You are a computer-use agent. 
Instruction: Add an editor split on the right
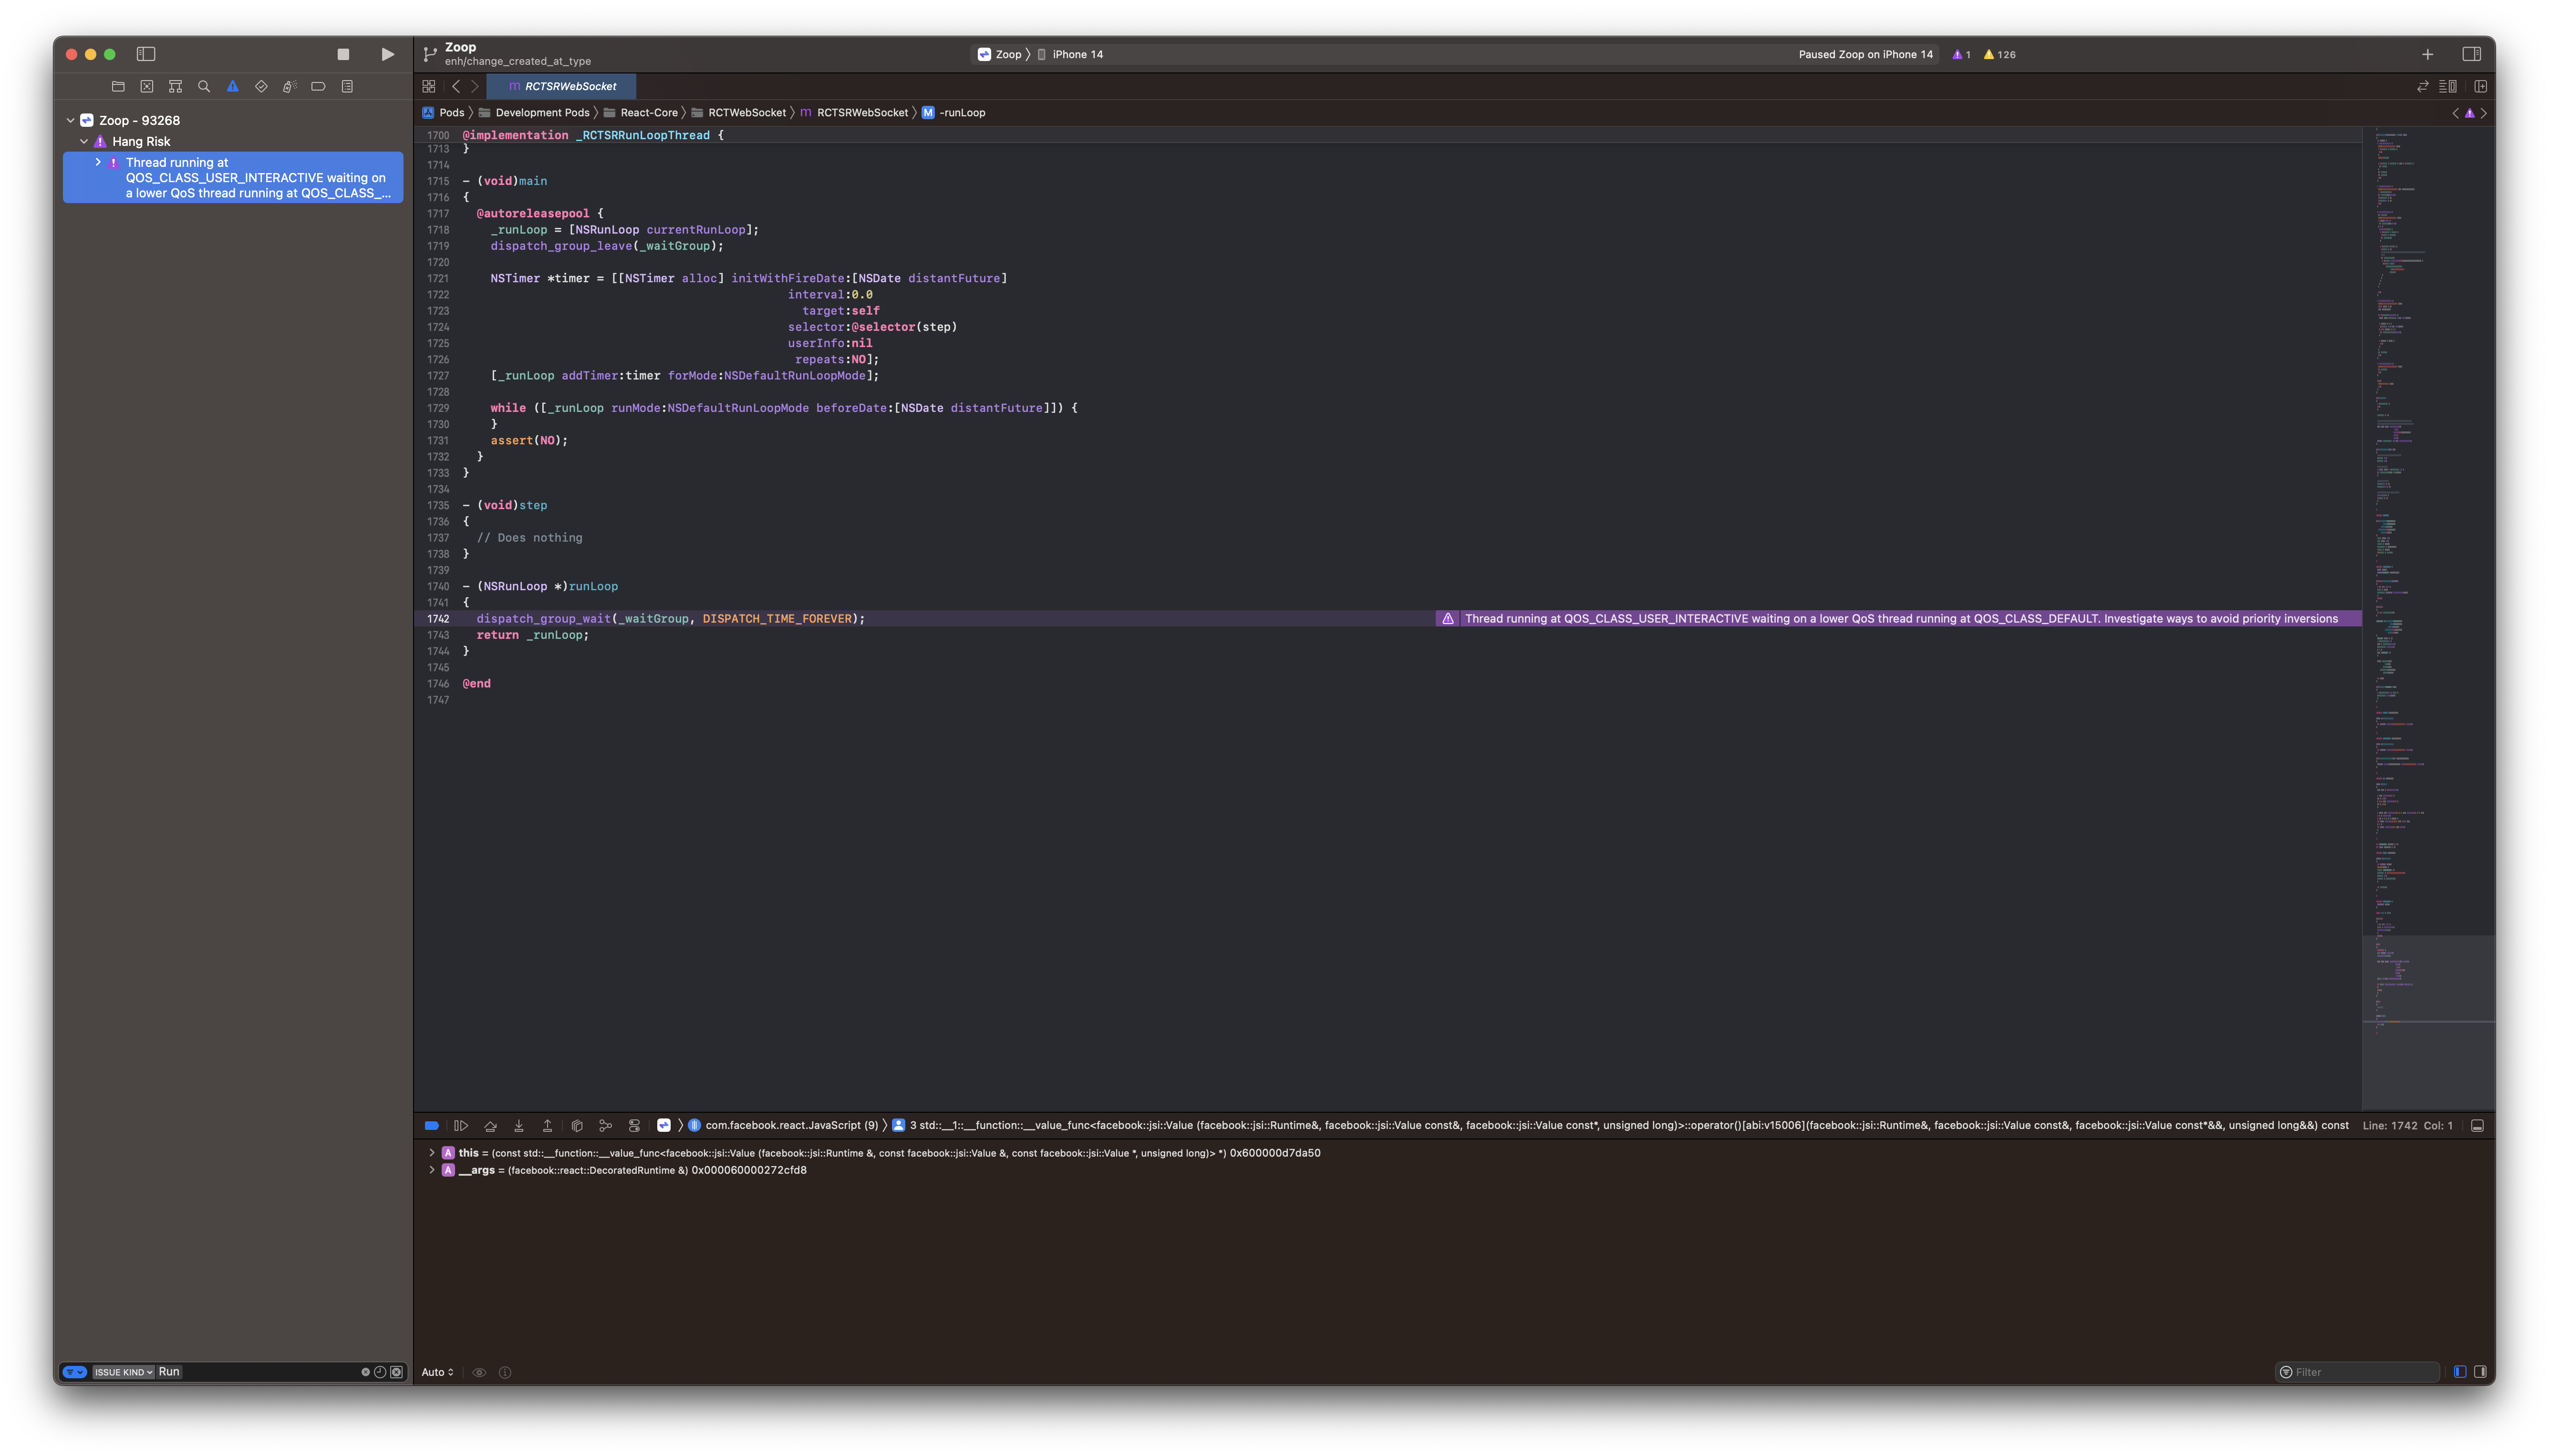2481,86
